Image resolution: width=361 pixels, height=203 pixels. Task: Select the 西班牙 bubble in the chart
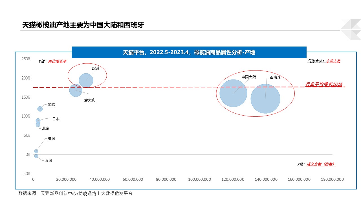click(x=265, y=99)
